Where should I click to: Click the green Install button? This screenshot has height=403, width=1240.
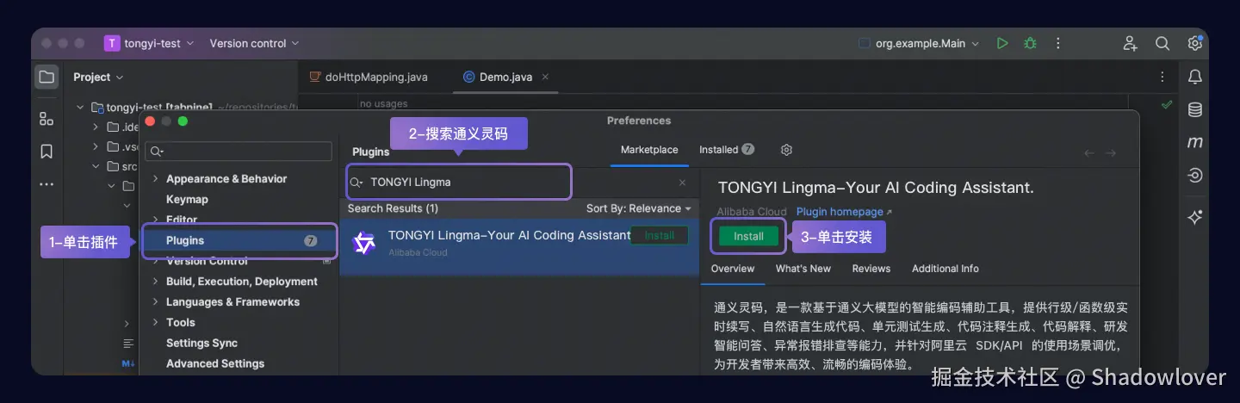click(x=748, y=236)
